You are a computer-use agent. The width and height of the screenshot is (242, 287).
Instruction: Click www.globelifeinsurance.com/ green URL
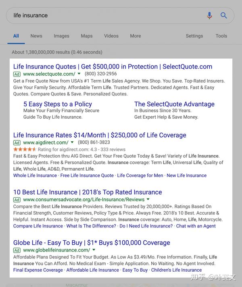(x=56, y=250)
